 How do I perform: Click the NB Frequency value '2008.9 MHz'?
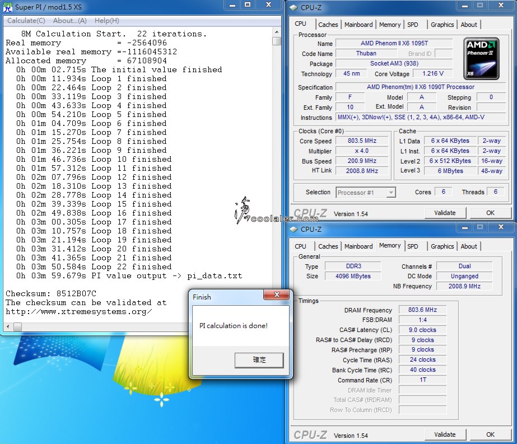tap(464, 286)
